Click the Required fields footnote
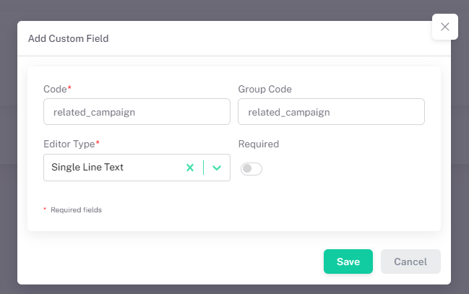 tap(76, 210)
